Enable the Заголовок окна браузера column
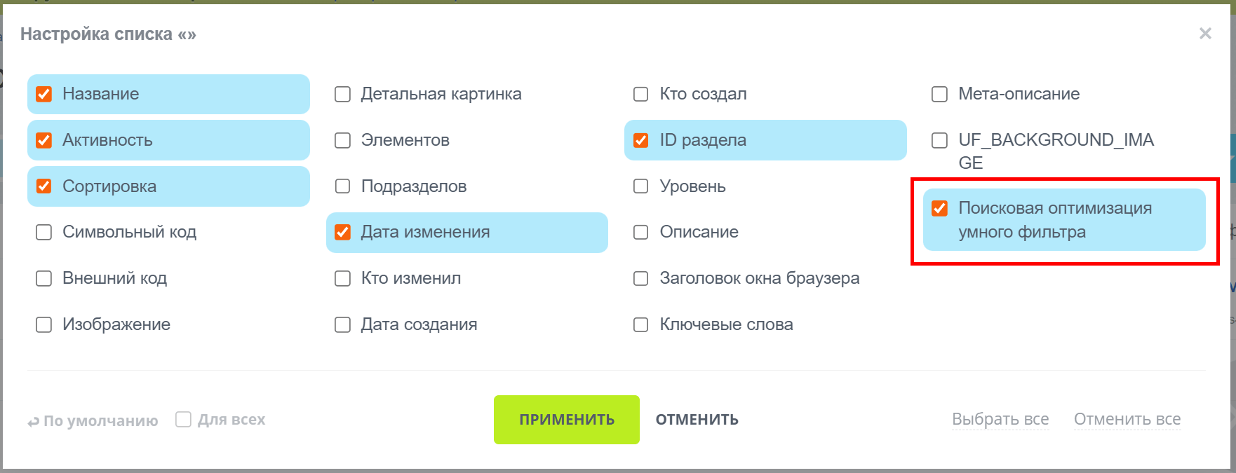1236x473 pixels. pyautogui.click(x=641, y=278)
